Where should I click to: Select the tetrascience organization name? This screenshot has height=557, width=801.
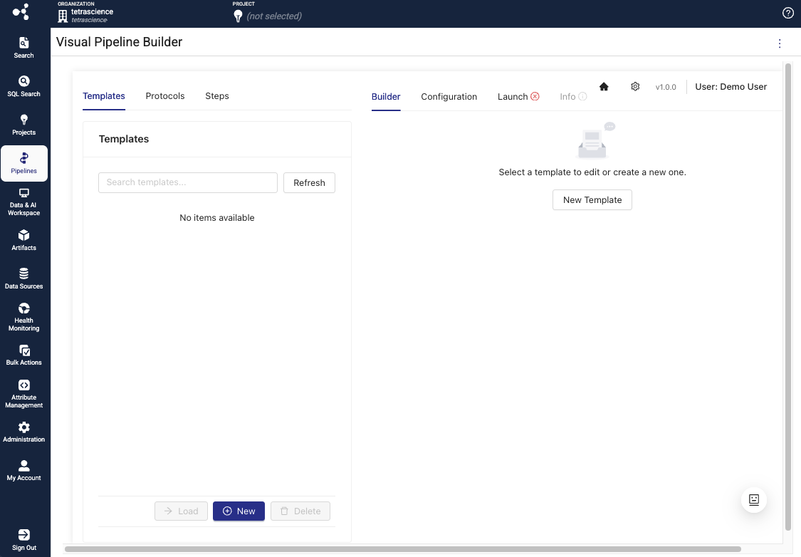pyautogui.click(x=92, y=12)
